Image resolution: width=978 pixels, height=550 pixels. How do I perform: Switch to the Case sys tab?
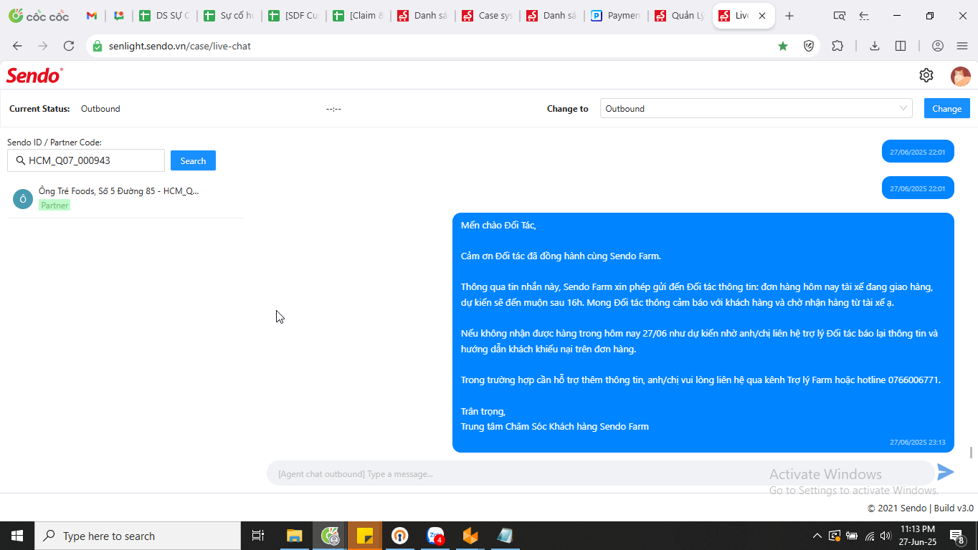(487, 16)
